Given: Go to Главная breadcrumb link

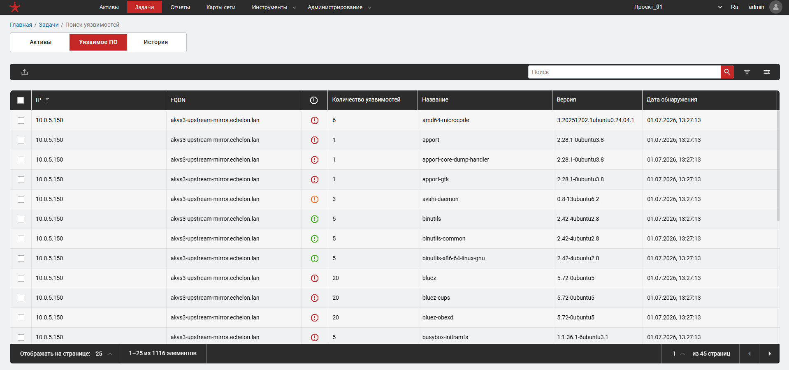Looking at the screenshot, I should pyautogui.click(x=21, y=25).
